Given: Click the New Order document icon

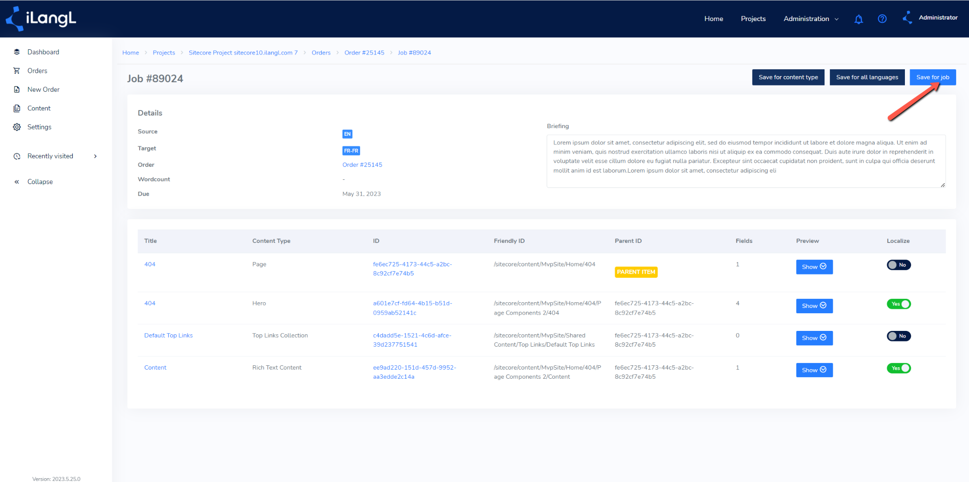Looking at the screenshot, I should (17, 89).
